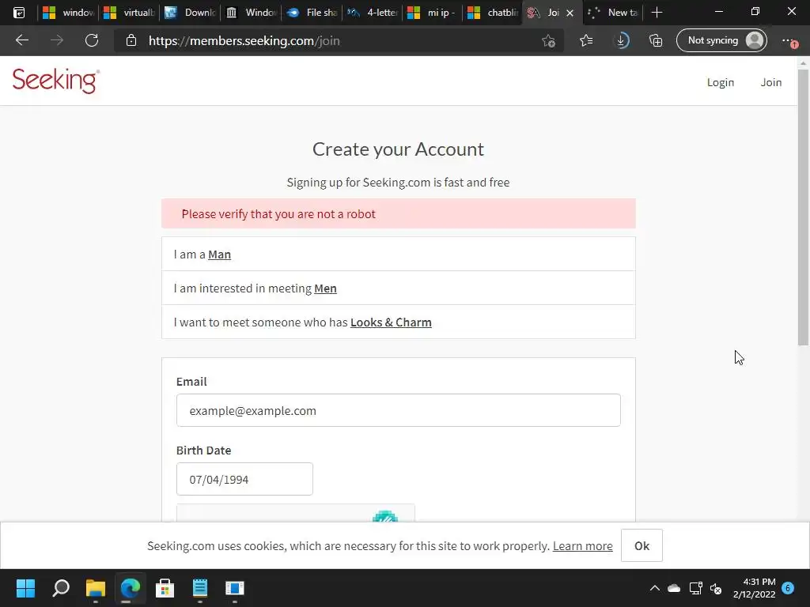Open the Favorites list icon
The image size is (810, 607).
click(586, 40)
